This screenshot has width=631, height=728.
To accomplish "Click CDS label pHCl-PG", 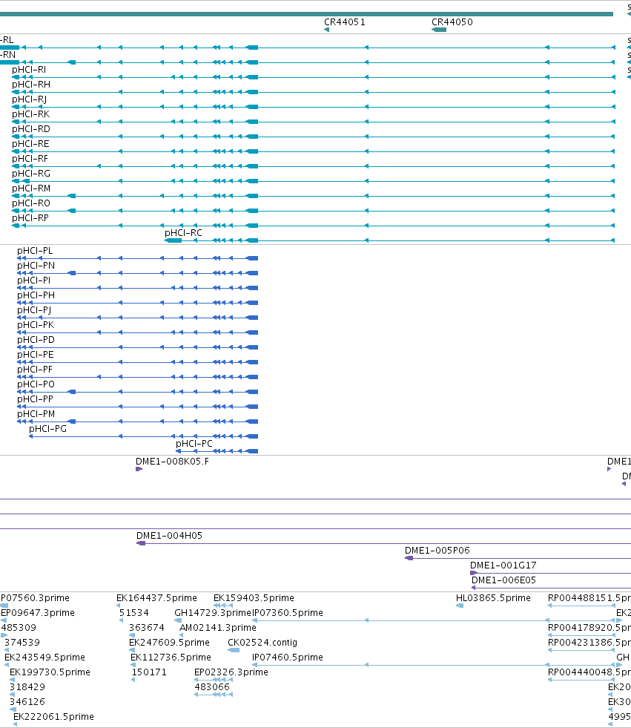I will (47, 429).
